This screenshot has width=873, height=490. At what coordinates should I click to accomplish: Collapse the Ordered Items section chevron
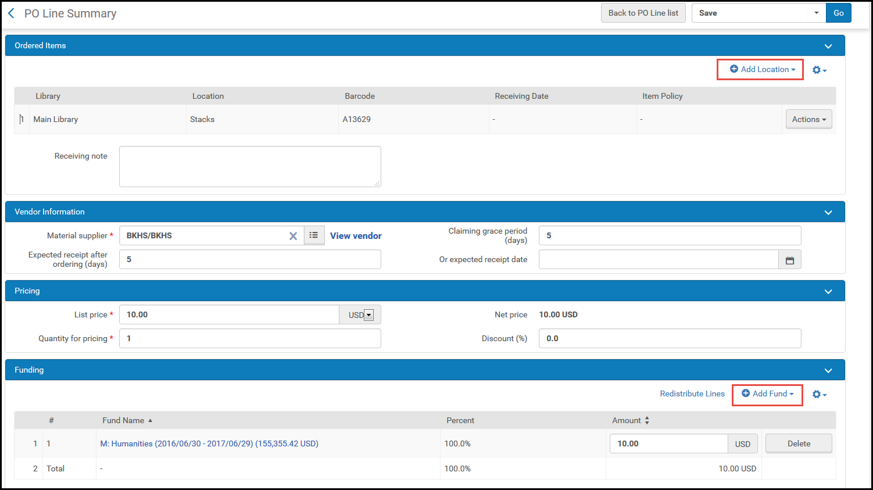pos(828,46)
